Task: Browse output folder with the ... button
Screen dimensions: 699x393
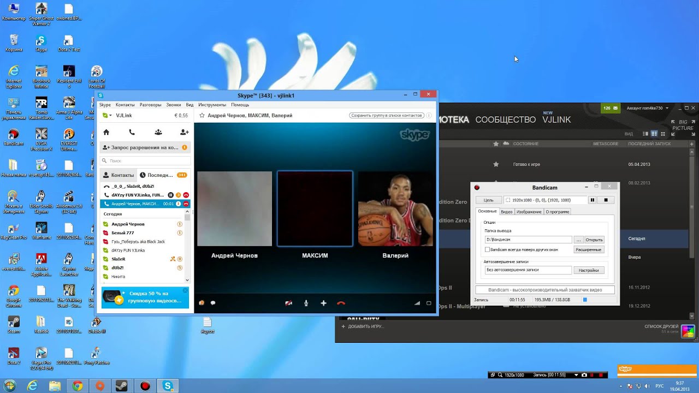Action: point(578,240)
